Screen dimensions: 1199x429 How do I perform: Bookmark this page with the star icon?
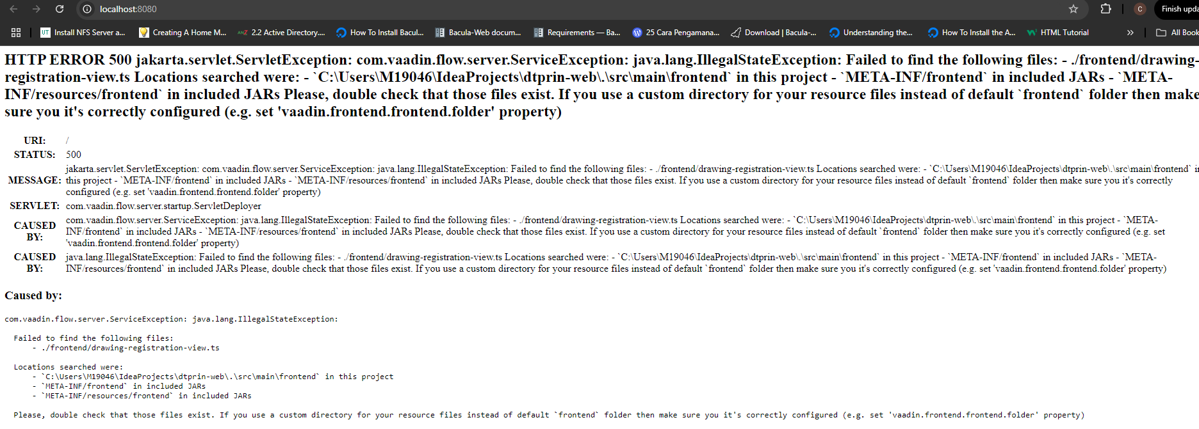click(x=1073, y=9)
